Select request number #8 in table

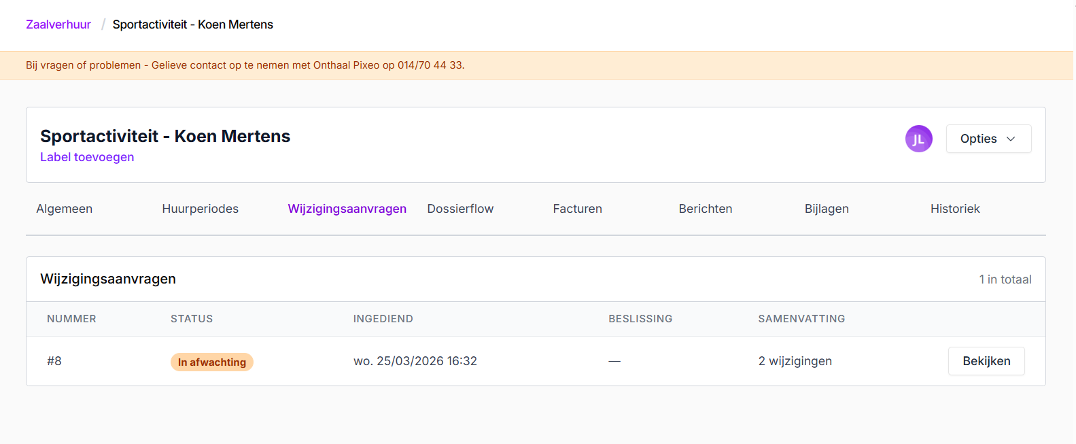tap(54, 361)
